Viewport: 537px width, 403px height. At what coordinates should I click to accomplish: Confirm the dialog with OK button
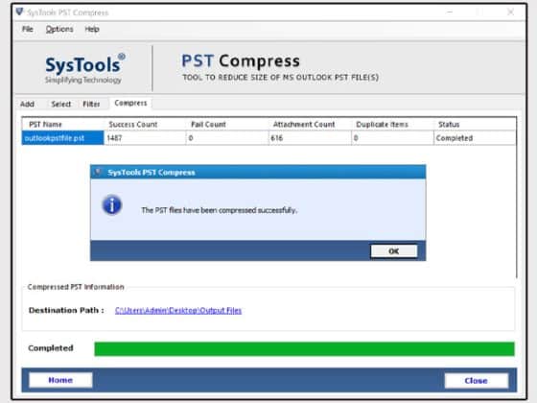click(x=394, y=251)
